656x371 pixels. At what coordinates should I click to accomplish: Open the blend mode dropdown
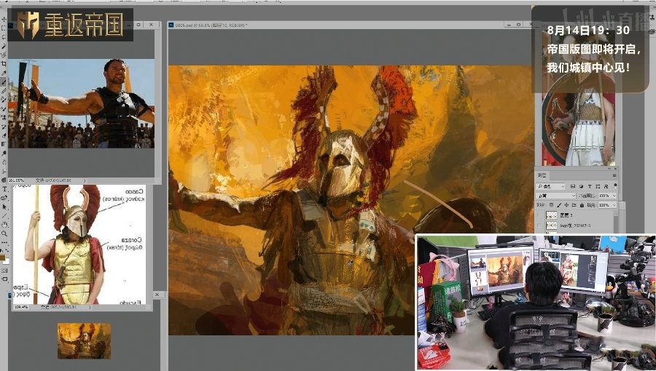[555, 196]
